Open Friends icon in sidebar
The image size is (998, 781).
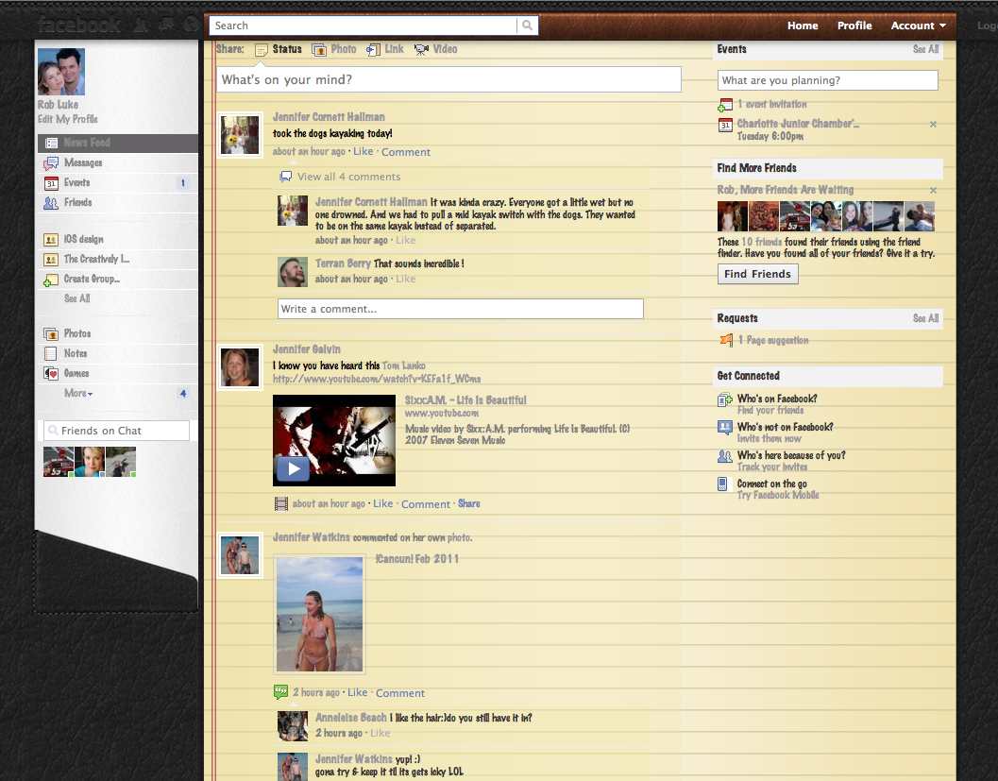51,203
